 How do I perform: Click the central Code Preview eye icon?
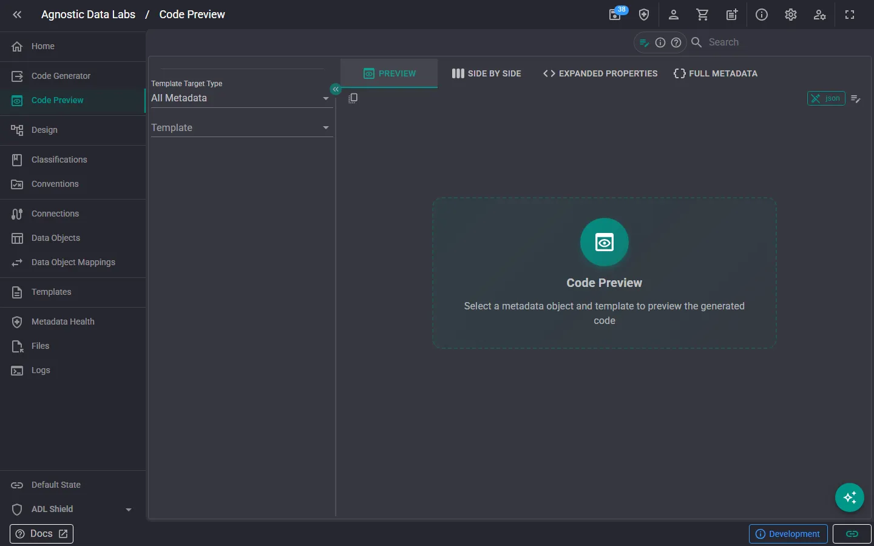pyautogui.click(x=605, y=242)
